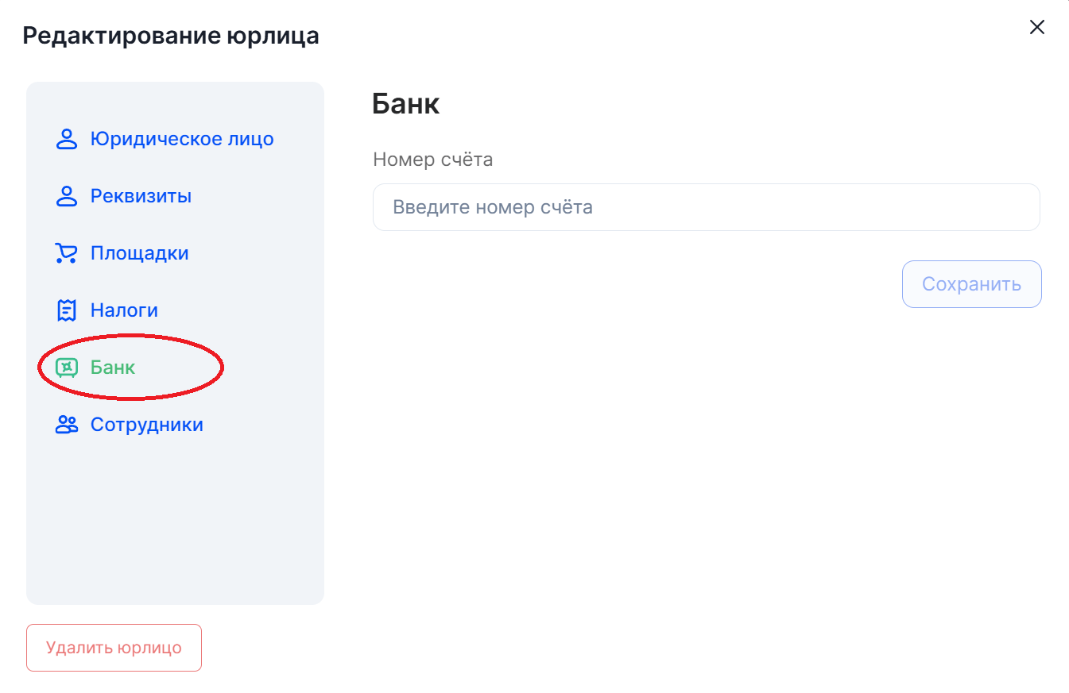Click the Банк heading in content area

click(405, 104)
